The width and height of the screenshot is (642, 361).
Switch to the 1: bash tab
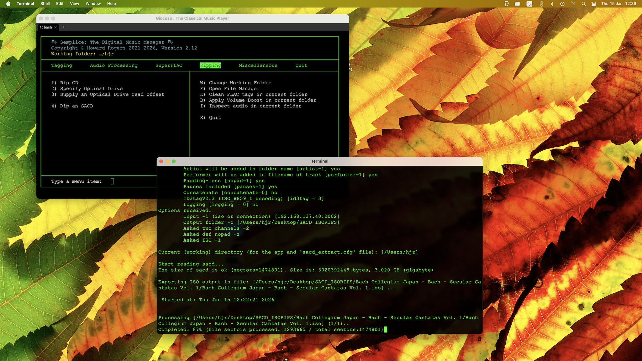click(46, 27)
